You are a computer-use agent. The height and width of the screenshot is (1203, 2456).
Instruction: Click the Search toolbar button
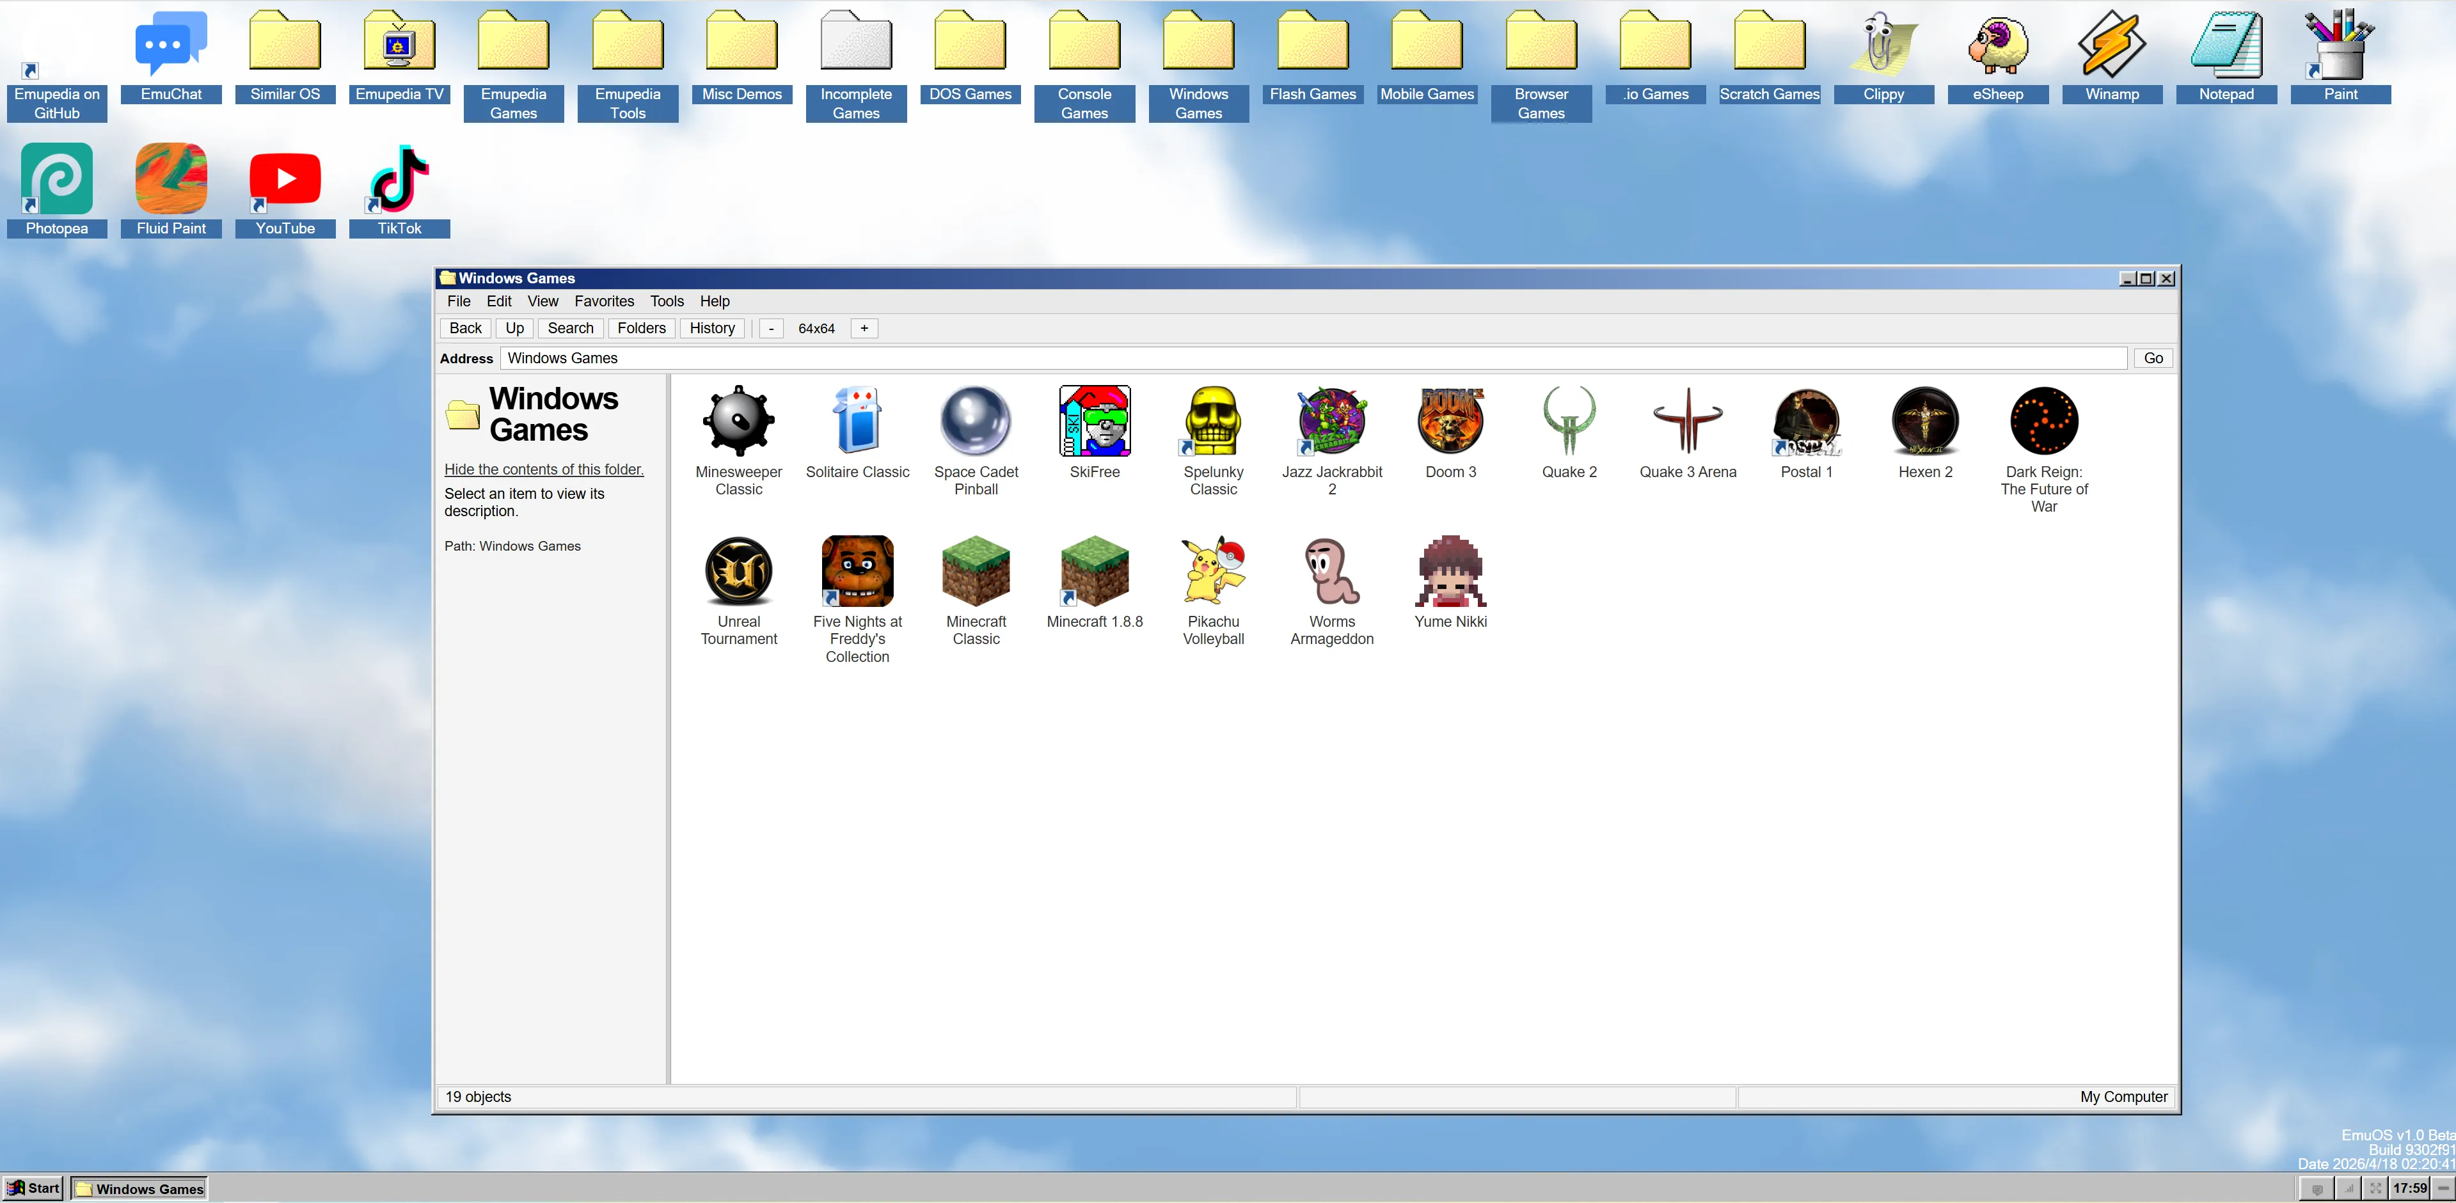pyautogui.click(x=570, y=328)
